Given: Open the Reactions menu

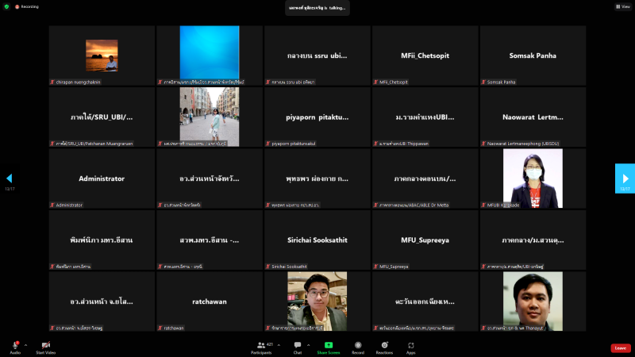Looking at the screenshot, I should 384,346.
